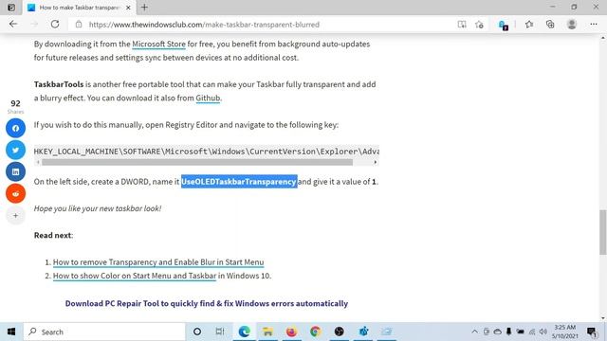Open Microsoft Edge from taskbar
607x341 pixels.
pos(244,332)
